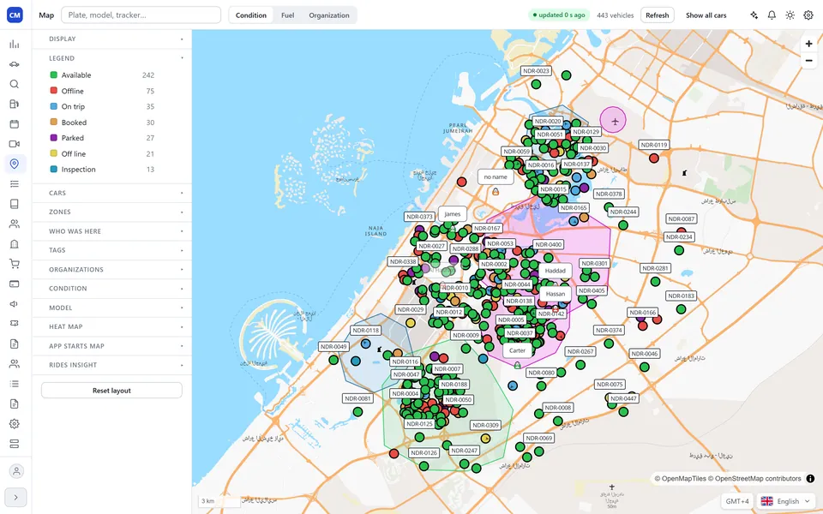Open the megaphone sidebar icon
The width and height of the screenshot is (823, 514).
pos(15,303)
